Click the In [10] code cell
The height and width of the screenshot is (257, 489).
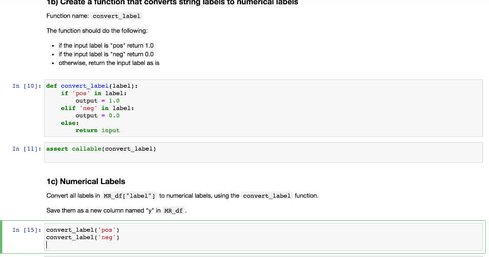[x=263, y=108]
